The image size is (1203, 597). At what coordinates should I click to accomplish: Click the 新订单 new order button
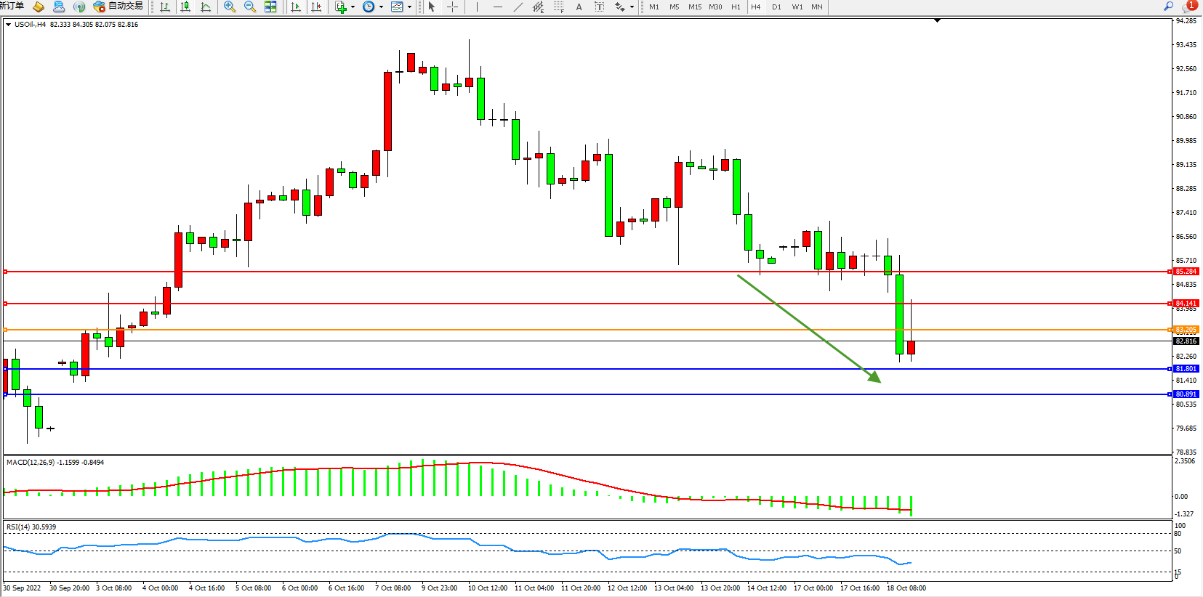[12, 6]
